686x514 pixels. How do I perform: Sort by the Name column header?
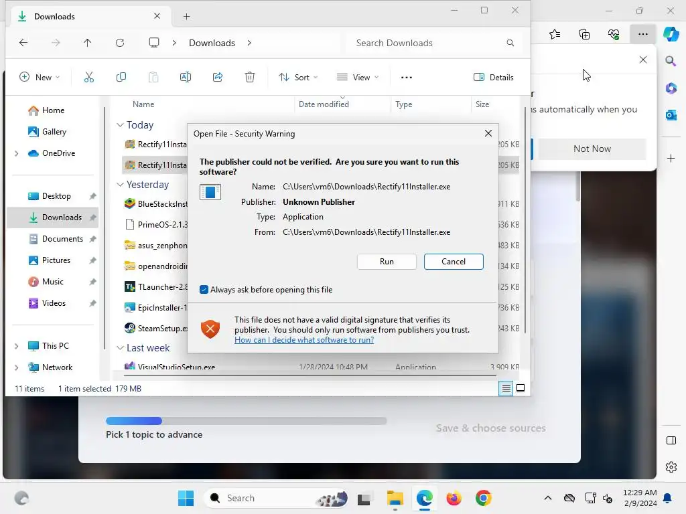coord(143,104)
